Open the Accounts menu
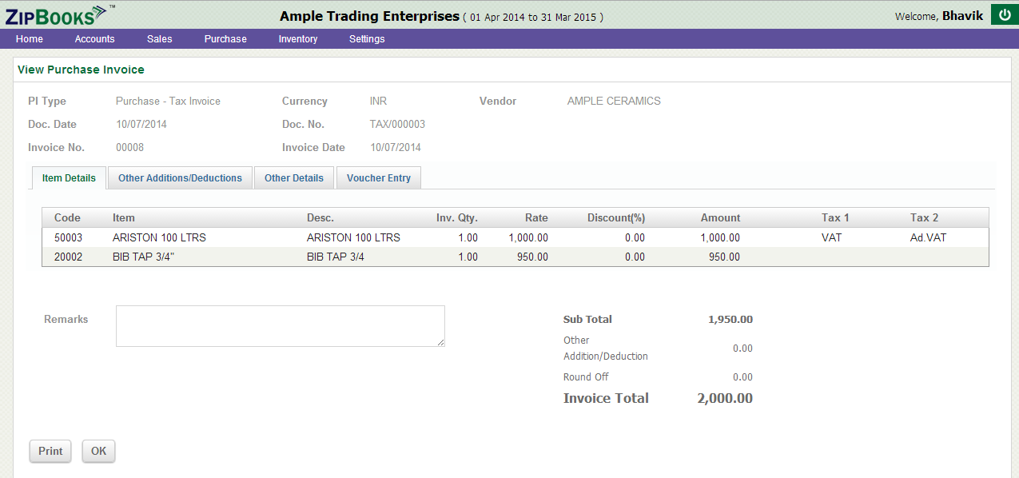This screenshot has height=478, width=1019. 95,39
